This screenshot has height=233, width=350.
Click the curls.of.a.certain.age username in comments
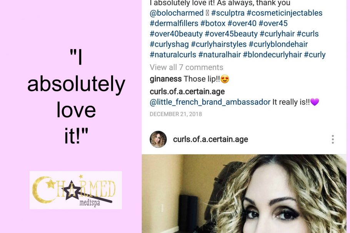point(187,92)
